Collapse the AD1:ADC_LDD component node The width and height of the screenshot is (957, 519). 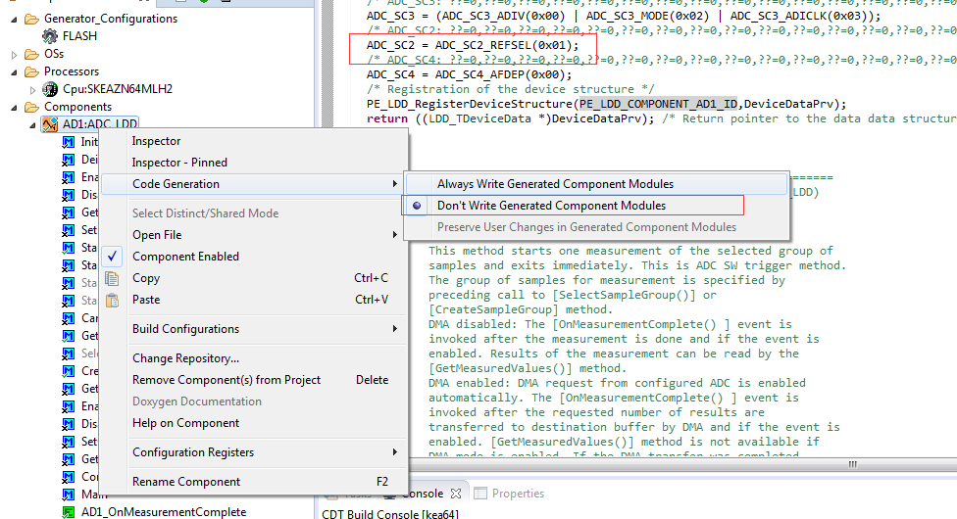click(33, 125)
